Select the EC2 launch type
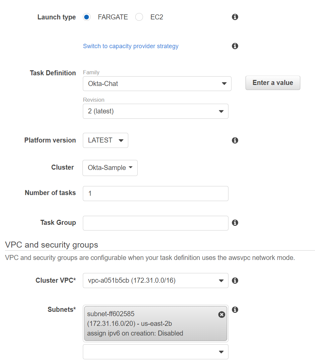Viewport: 315px width, 363px height. pos(139,17)
